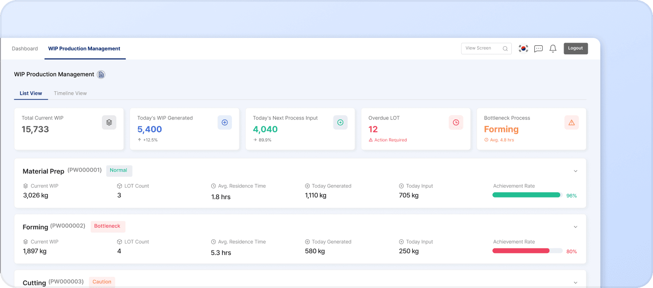Click the search magnifier in View Screen
Viewport: 653px width, 288px height.
505,49
